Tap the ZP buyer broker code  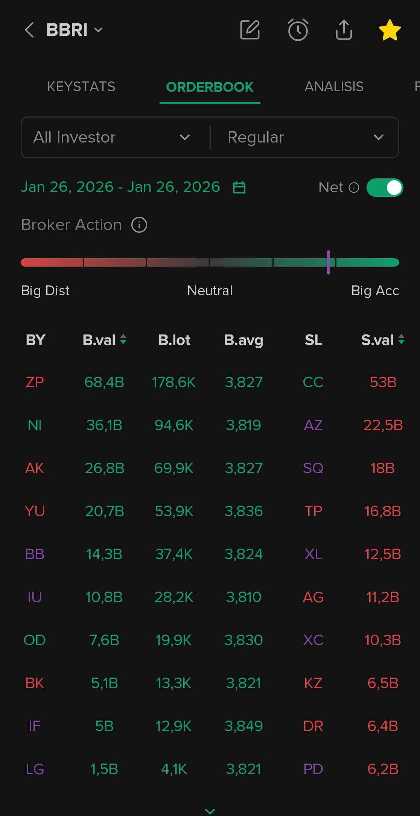point(35,382)
